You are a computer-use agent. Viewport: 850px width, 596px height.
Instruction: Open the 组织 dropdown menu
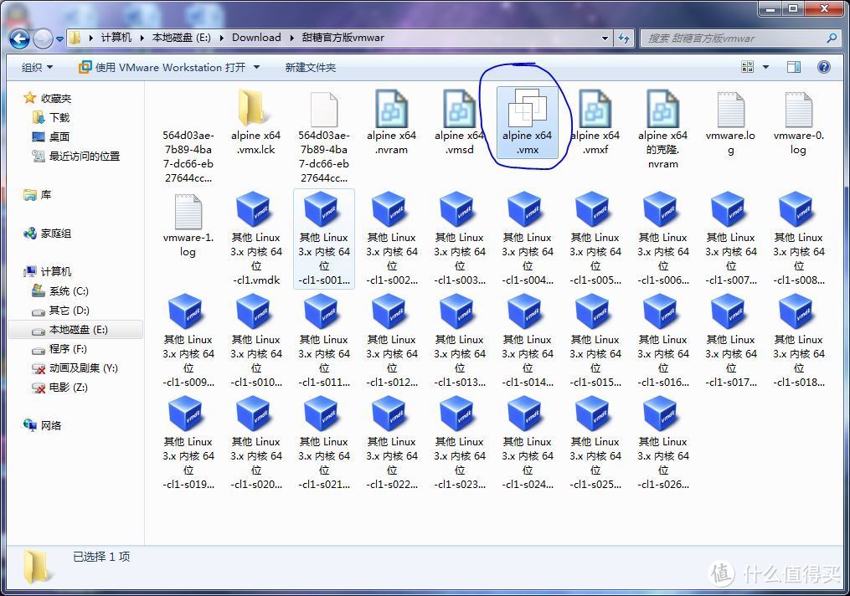pyautogui.click(x=37, y=67)
